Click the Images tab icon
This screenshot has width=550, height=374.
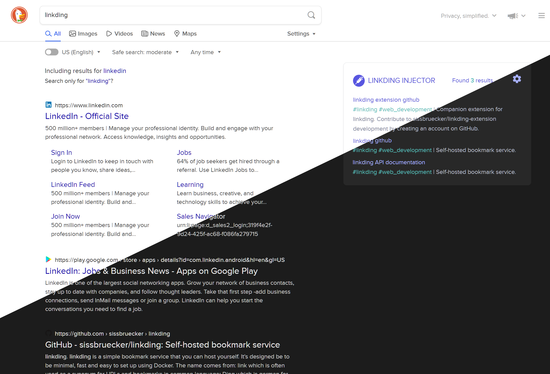pyautogui.click(x=72, y=34)
